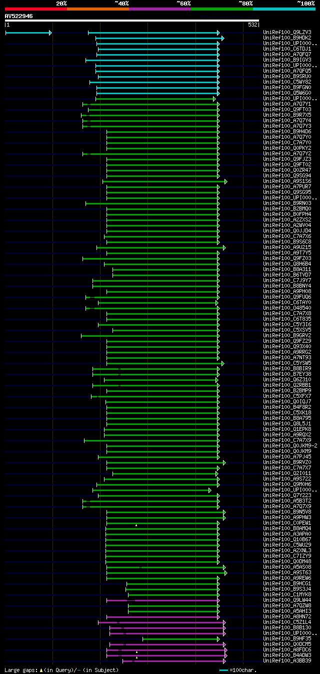Open the UniRef100_A3BB39 hit
This screenshot has width=320, height=674.
(287, 661)
